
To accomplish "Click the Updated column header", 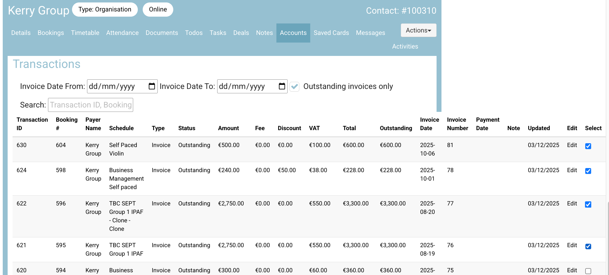I will (539, 128).
